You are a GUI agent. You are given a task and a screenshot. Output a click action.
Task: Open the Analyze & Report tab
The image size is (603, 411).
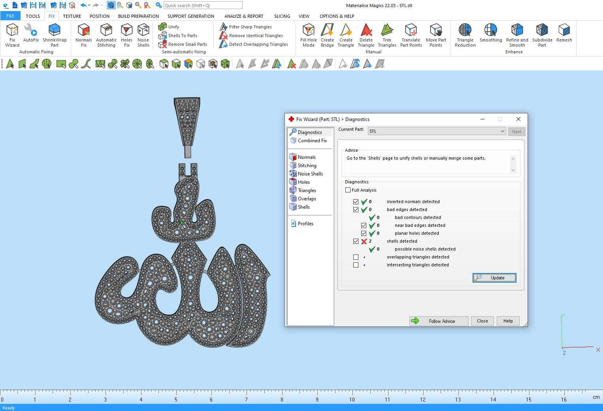[243, 16]
